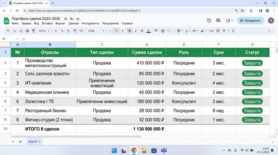
Task: Increase font size plus button
Action: point(123,31)
